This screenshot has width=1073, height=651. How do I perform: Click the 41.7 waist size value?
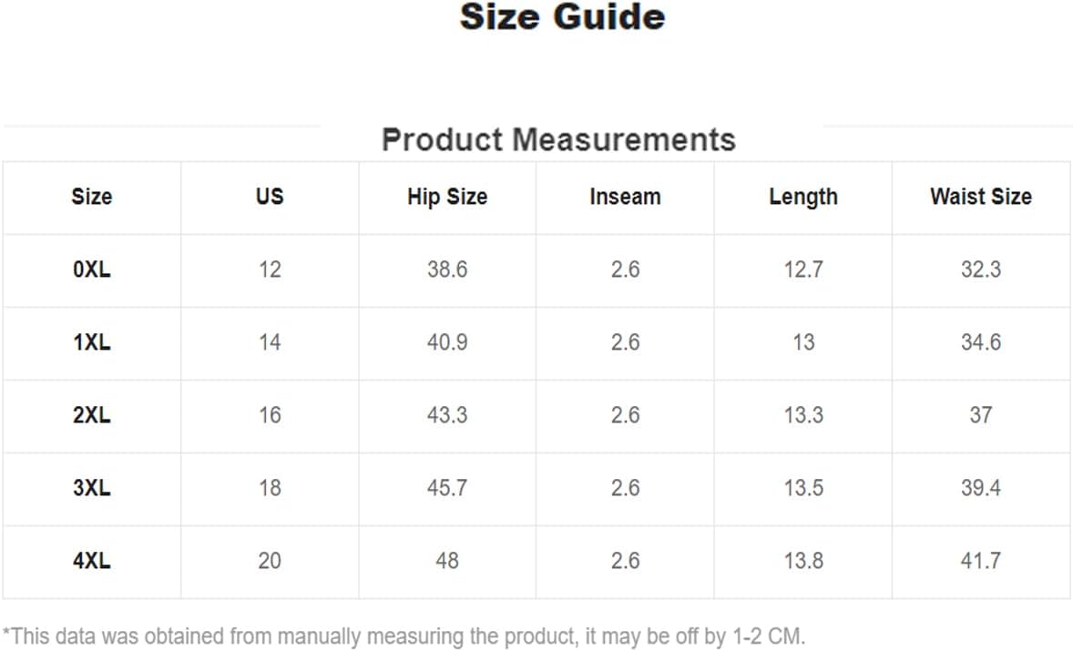click(x=981, y=561)
